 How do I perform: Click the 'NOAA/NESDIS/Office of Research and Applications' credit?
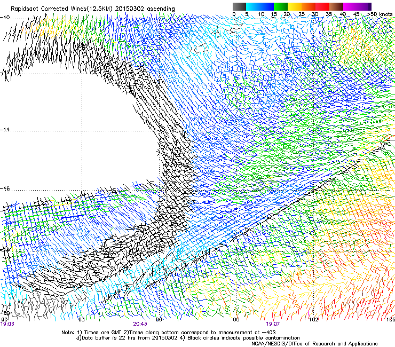[314, 343]
